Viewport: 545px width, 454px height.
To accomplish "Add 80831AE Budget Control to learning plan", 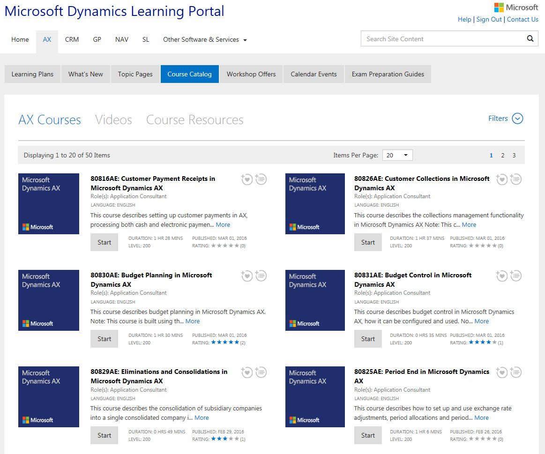I will (515, 275).
